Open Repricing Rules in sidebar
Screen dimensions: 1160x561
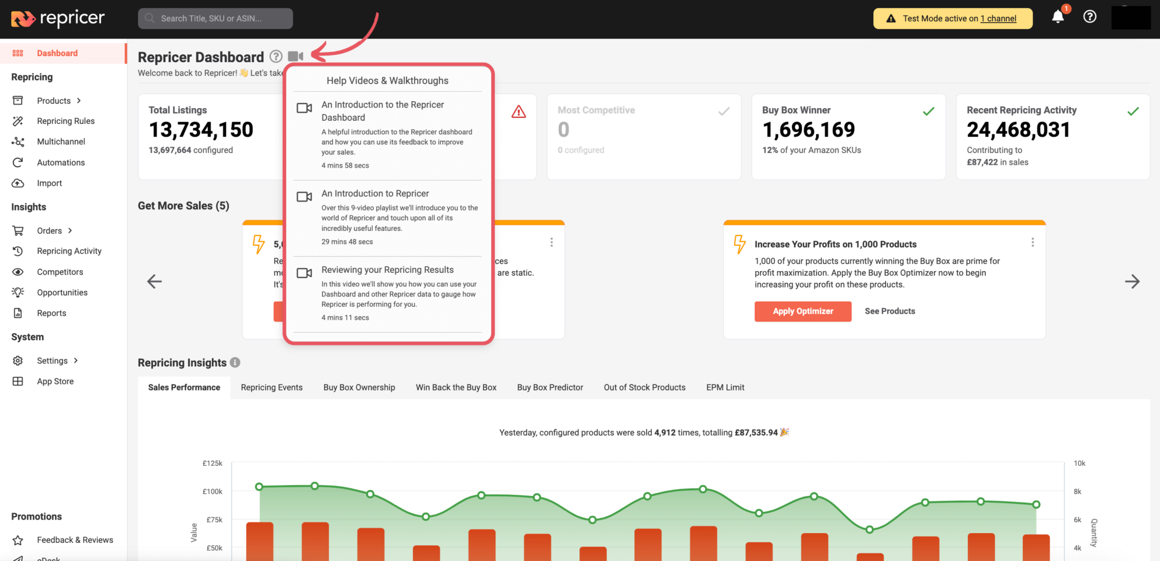point(66,121)
